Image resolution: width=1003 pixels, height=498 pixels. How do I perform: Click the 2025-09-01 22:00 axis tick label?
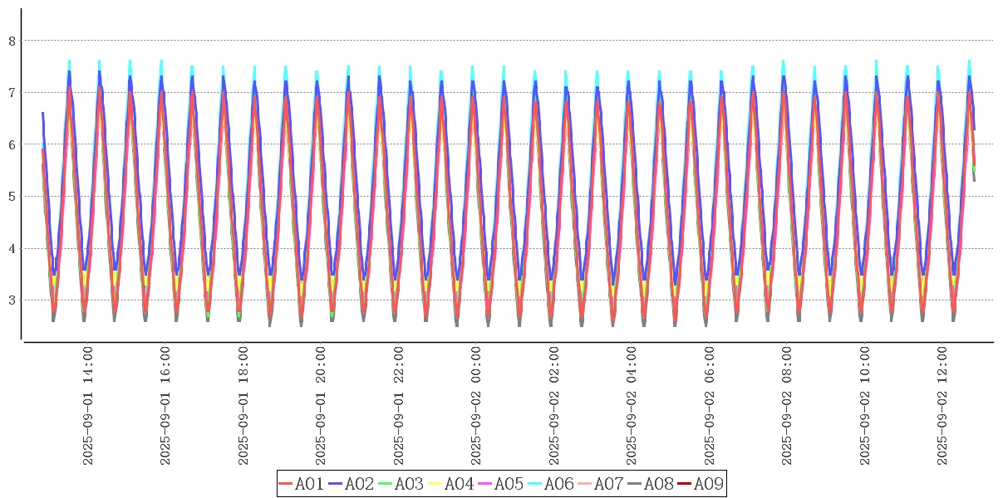coord(399,406)
